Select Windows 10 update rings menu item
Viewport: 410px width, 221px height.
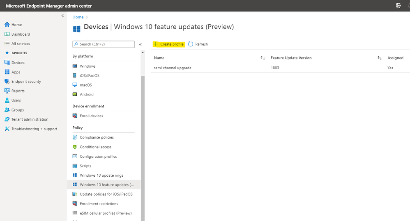pyautogui.click(x=101, y=175)
